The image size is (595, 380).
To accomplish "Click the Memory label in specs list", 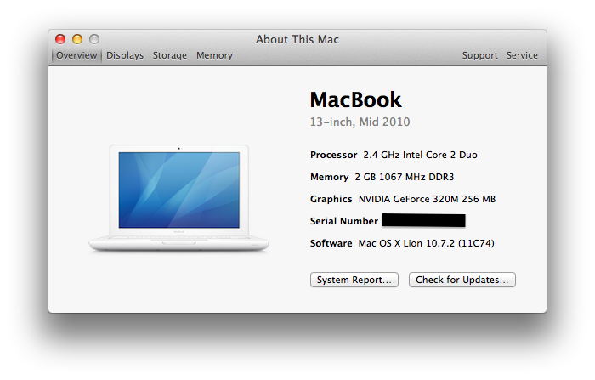I will 330,177.
